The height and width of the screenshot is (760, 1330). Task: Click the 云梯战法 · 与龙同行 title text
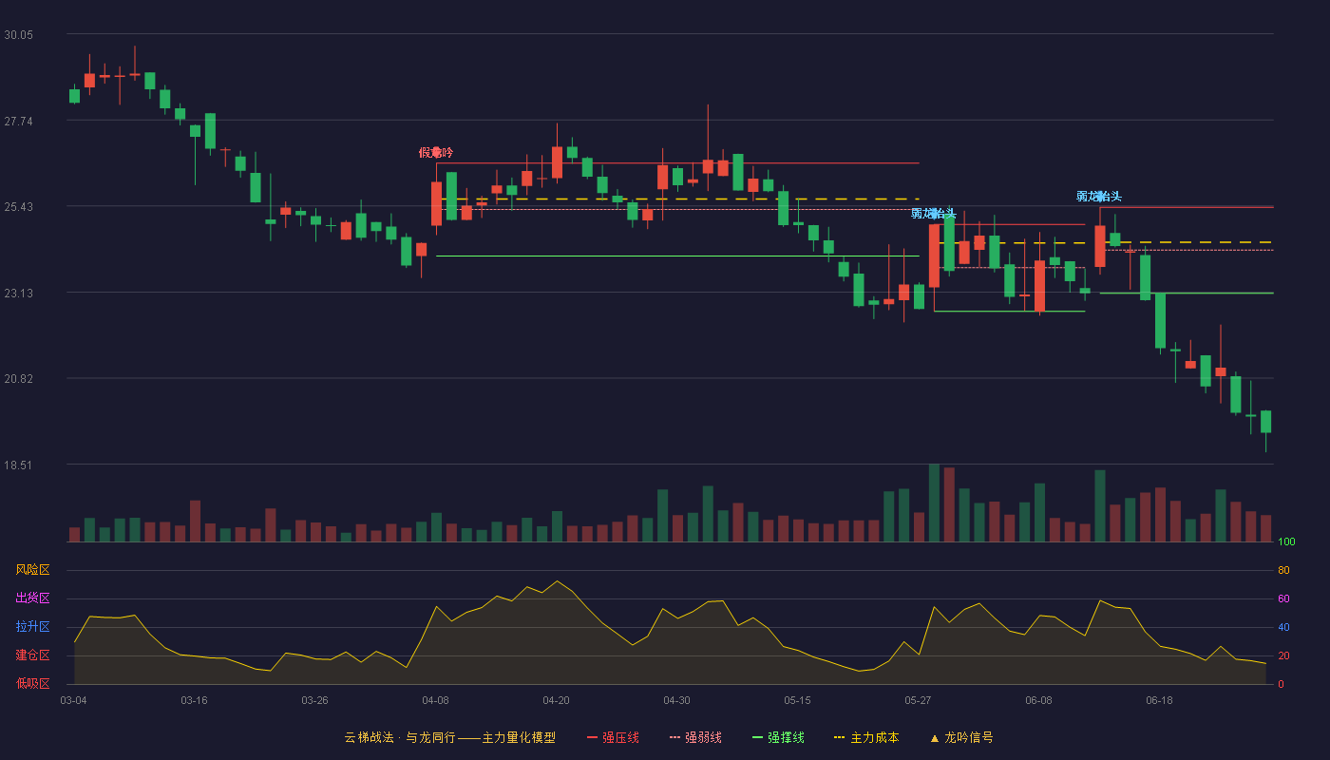[x=400, y=737]
